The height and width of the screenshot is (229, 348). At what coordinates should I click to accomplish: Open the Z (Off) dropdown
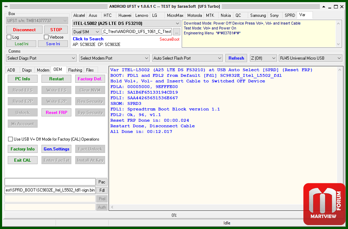pyautogui.click(x=263, y=58)
